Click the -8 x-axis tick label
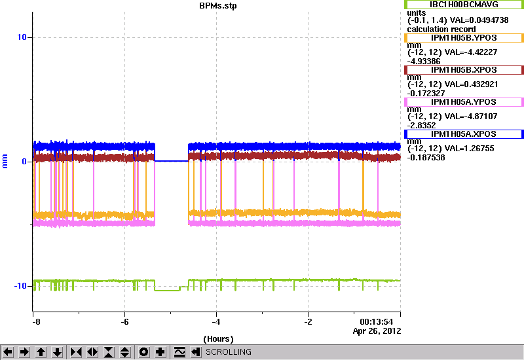 [36, 322]
